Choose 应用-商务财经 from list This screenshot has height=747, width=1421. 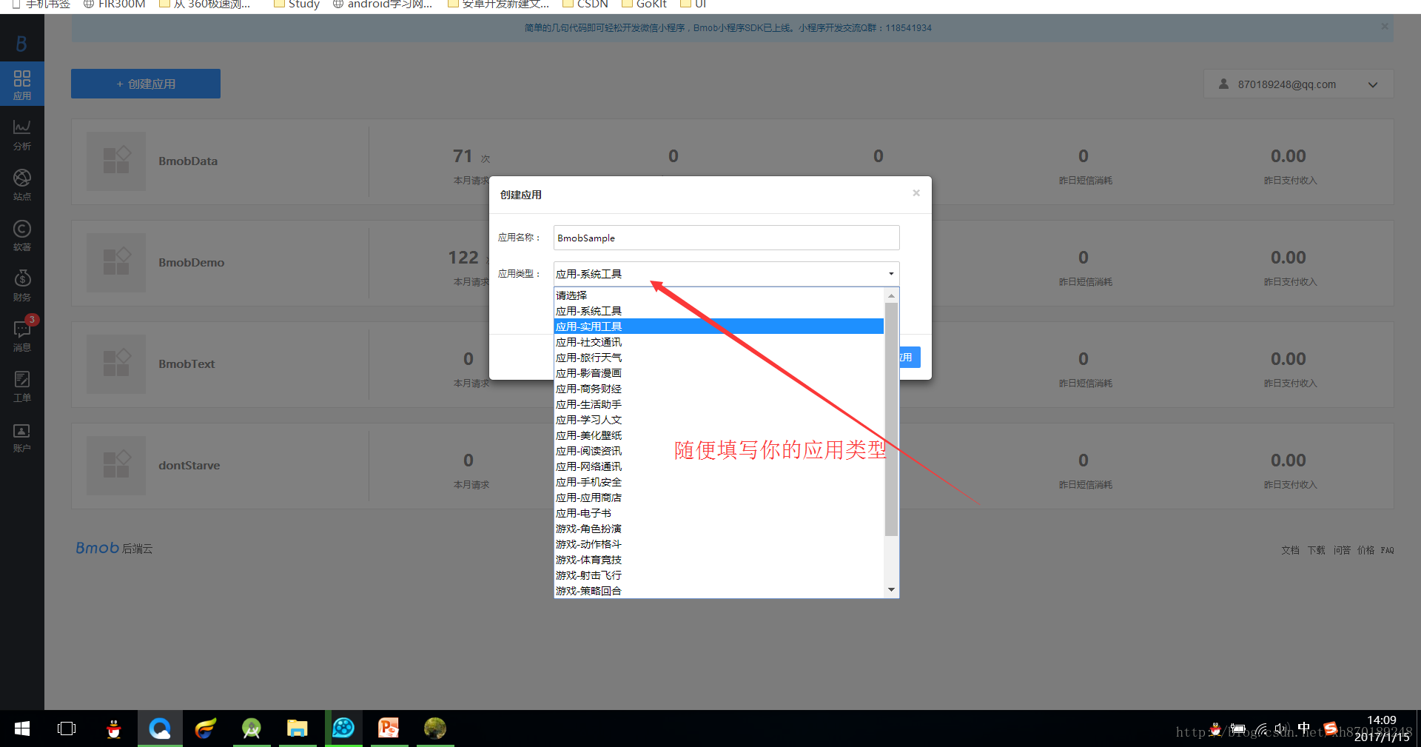click(x=719, y=389)
